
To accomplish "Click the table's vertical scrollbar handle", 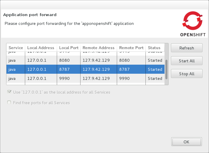I will [167, 69].
